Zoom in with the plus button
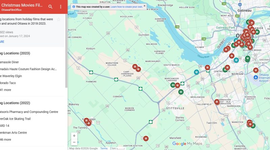 pyautogui.click(x=74, y=136)
